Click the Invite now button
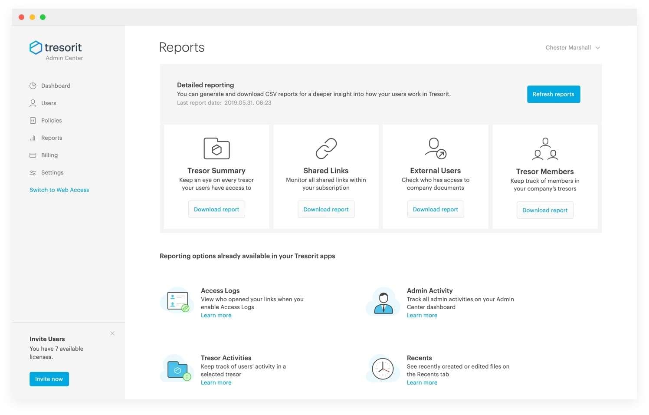This screenshot has width=649, height=415. pyautogui.click(x=49, y=379)
